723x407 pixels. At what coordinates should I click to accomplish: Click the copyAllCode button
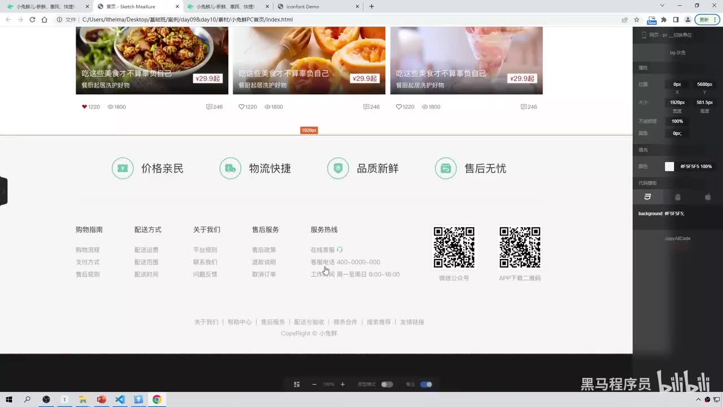pos(678,239)
